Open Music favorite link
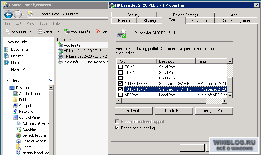Image resolution: width=261 pixels, height=156 pixels. [x=15, y=63]
